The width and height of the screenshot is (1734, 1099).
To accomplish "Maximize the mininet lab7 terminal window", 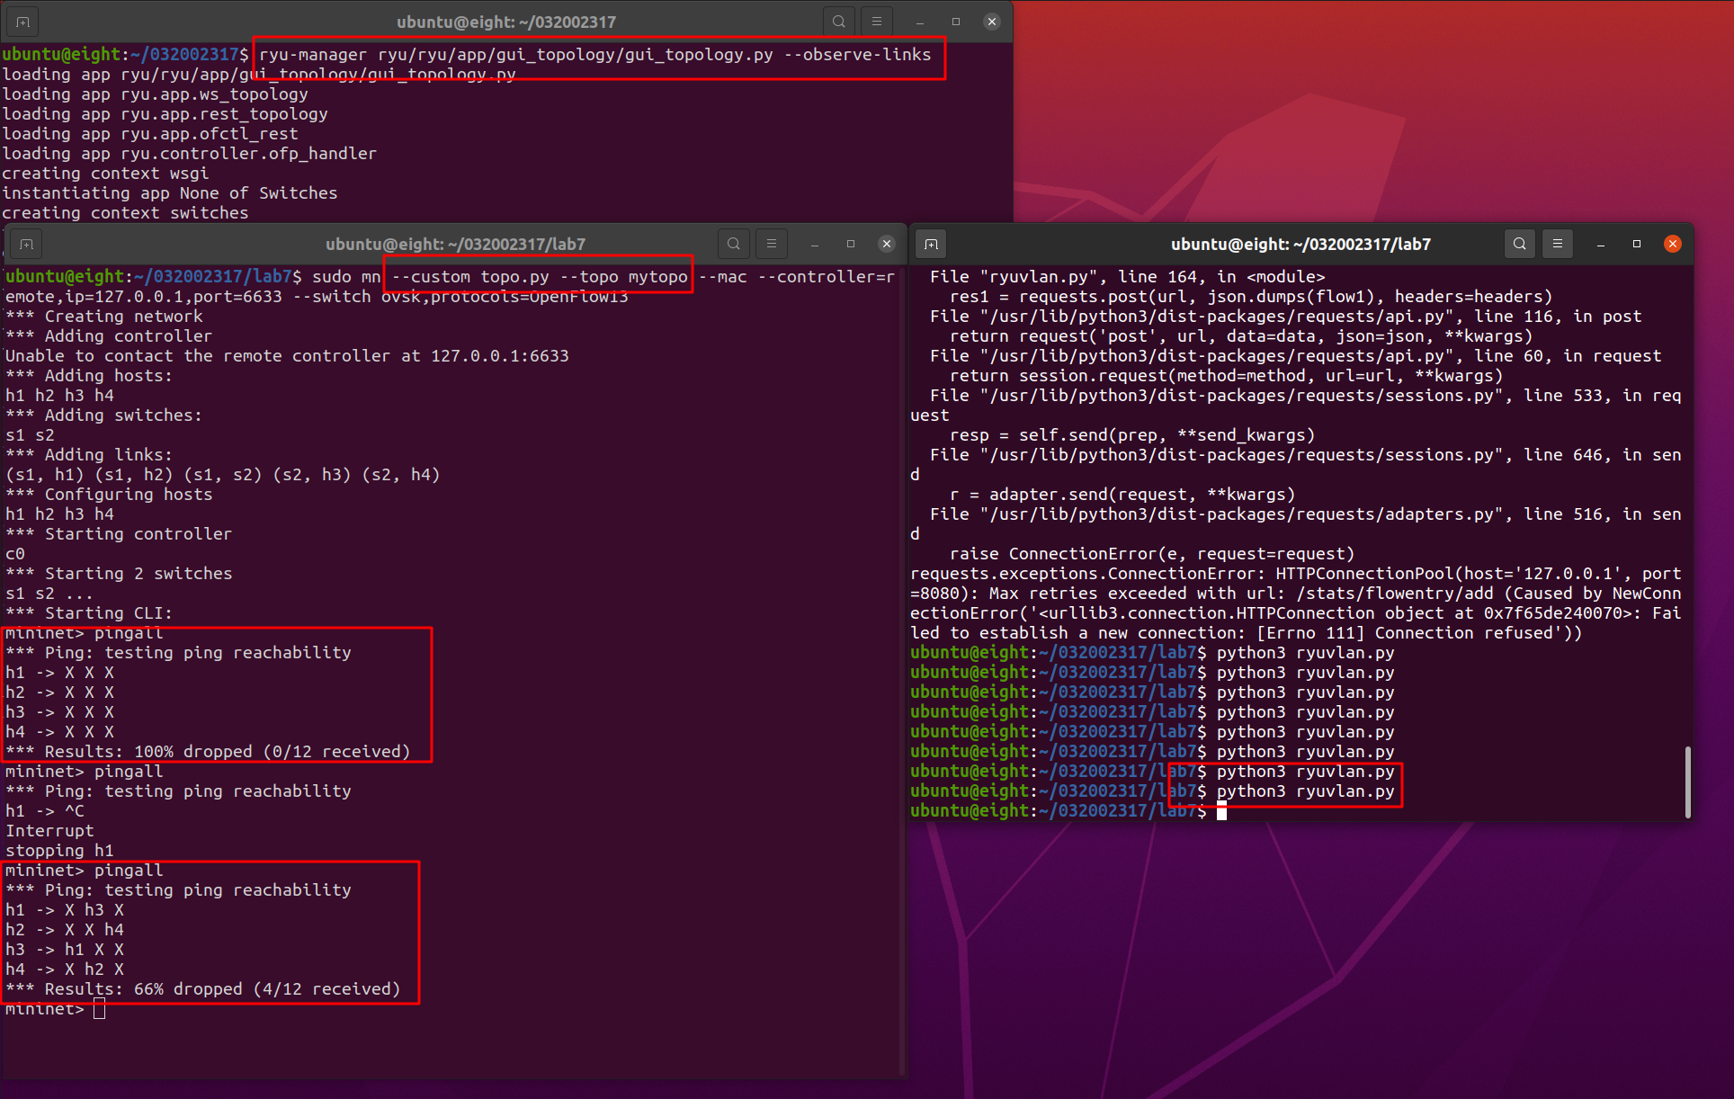I will click(x=851, y=244).
